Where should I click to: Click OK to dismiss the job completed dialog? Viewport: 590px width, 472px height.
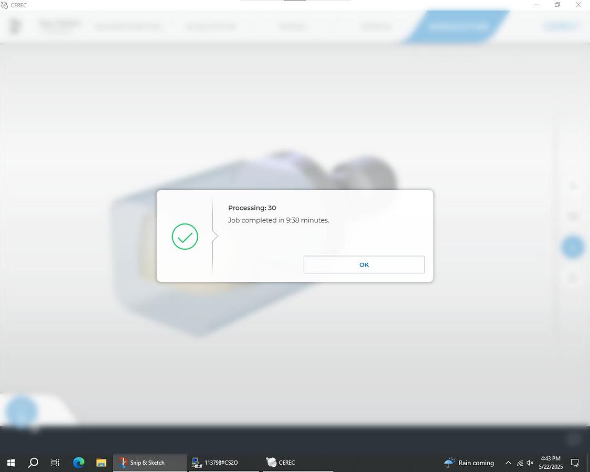(364, 265)
